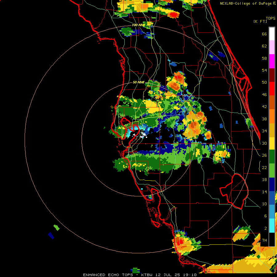Pick the light green swatch beside label 22
This screenshot has height=277, width=277.
point(272,170)
